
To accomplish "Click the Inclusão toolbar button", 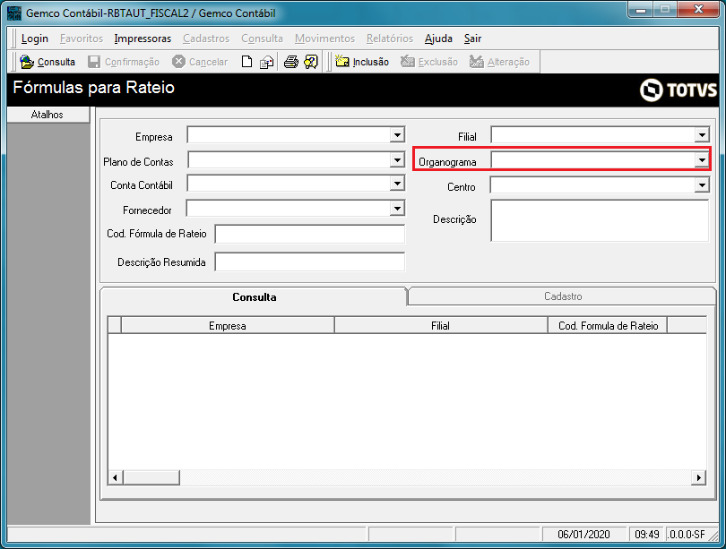I will pyautogui.click(x=362, y=62).
